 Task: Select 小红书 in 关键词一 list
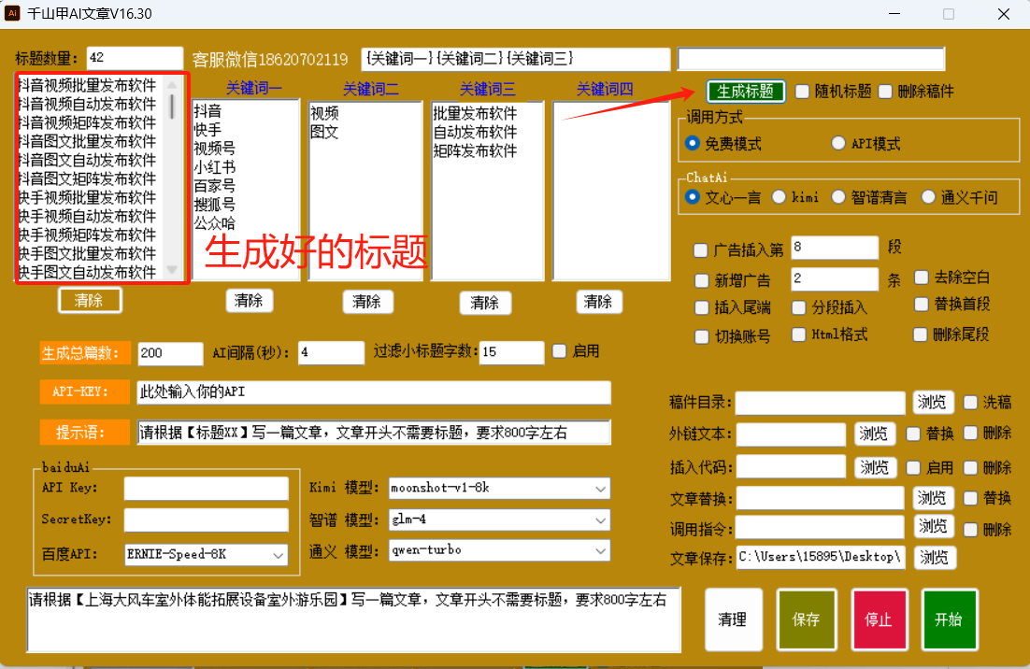pyautogui.click(x=214, y=167)
